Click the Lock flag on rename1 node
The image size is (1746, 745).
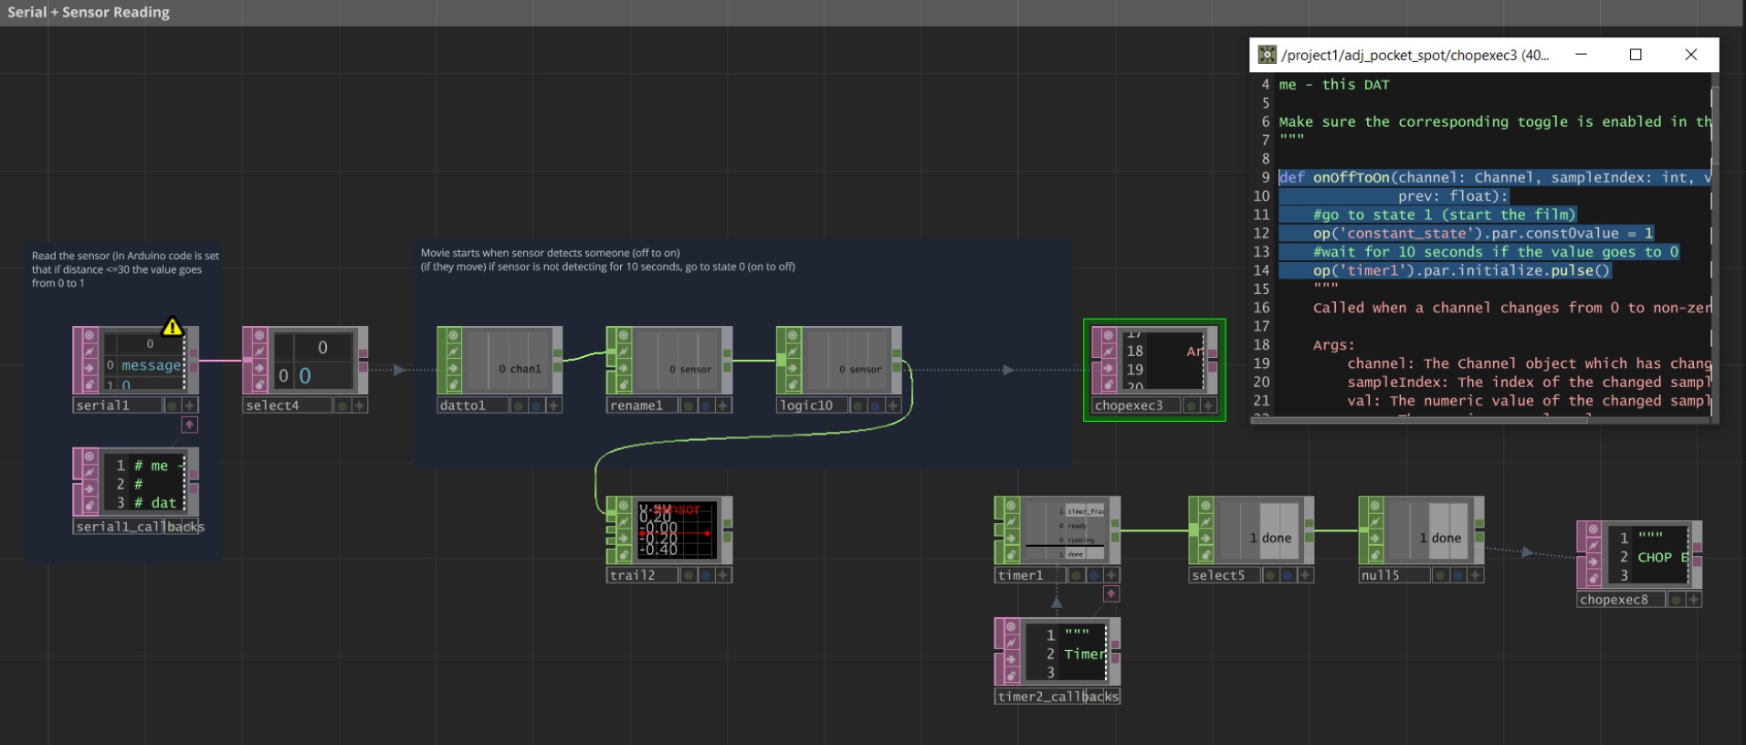(624, 383)
